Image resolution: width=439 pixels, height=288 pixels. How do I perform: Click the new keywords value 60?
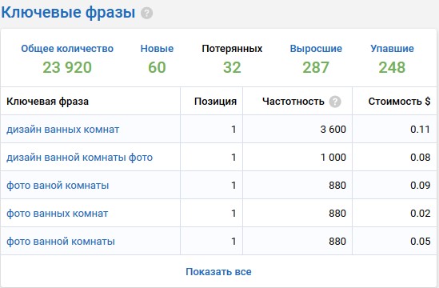[x=157, y=67]
